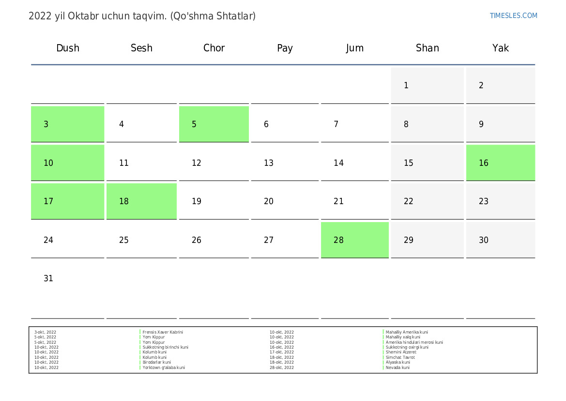
Task: Open the TIMESLES.COM link
Action: [513, 16]
